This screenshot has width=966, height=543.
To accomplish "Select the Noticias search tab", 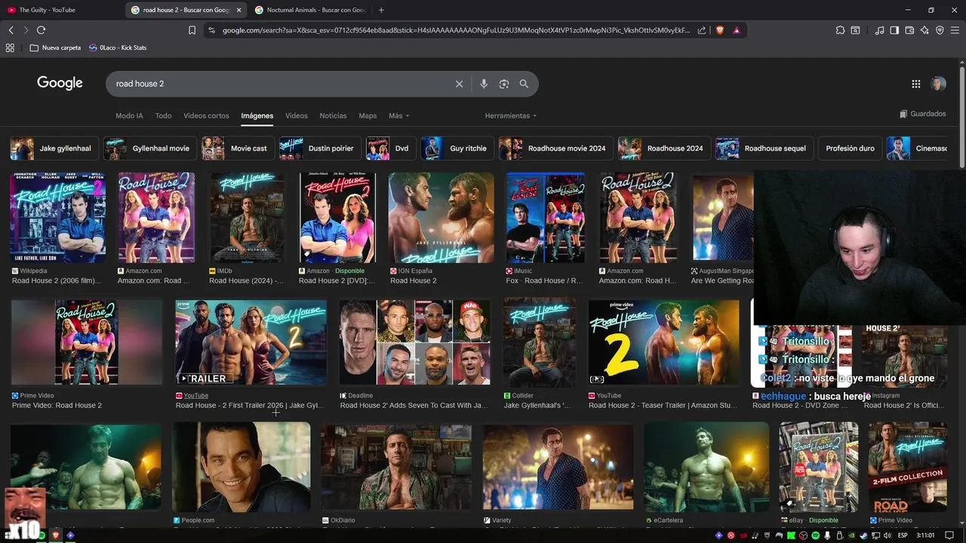I will point(333,115).
